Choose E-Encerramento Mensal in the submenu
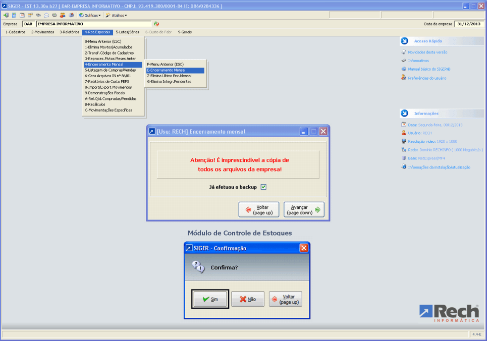Image resolution: width=487 pixels, height=341 pixels. point(175,70)
